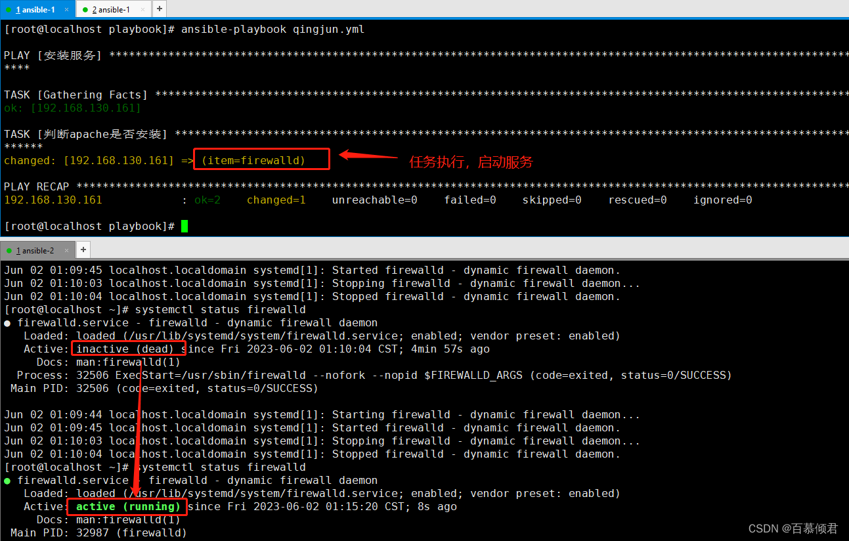Click the "unreachable=0" recap value
This screenshot has height=541, width=849.
374,200
